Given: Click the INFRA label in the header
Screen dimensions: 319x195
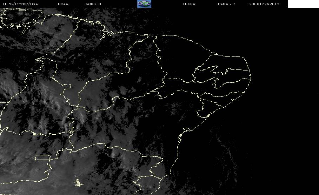Looking at the screenshot, I should click(189, 4).
